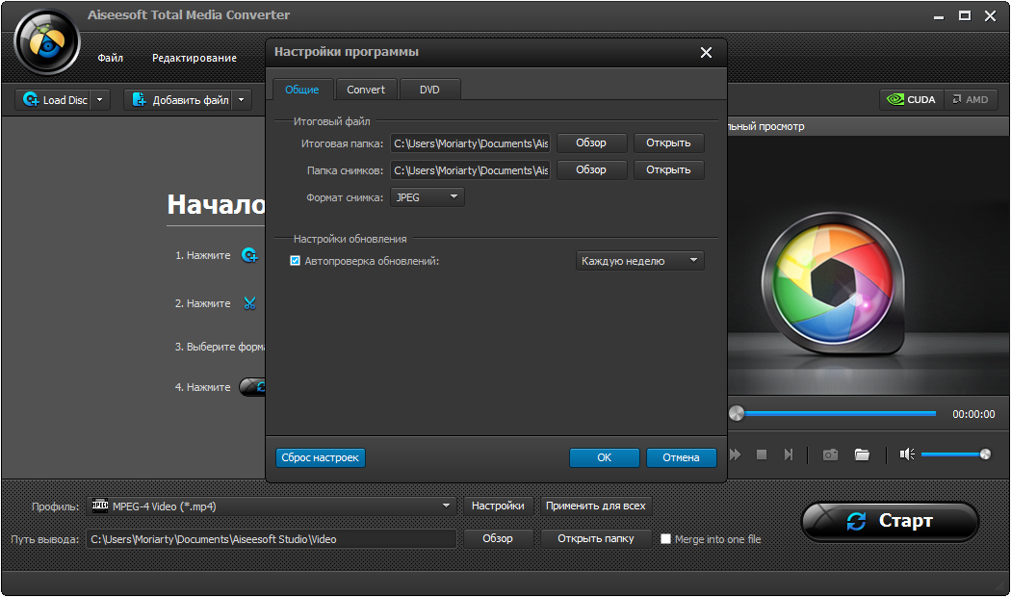Mute audio via the speaker icon
This screenshot has width=1011, height=597.
(907, 454)
